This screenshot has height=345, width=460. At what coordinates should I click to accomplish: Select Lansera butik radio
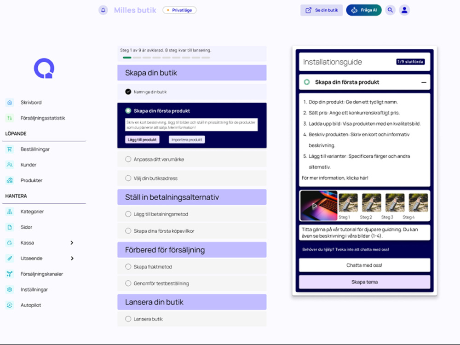[x=128, y=319]
